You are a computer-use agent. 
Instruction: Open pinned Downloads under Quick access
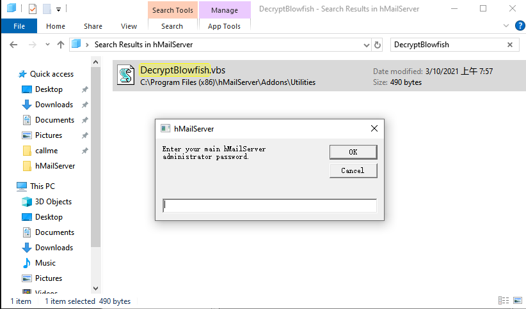[54, 105]
